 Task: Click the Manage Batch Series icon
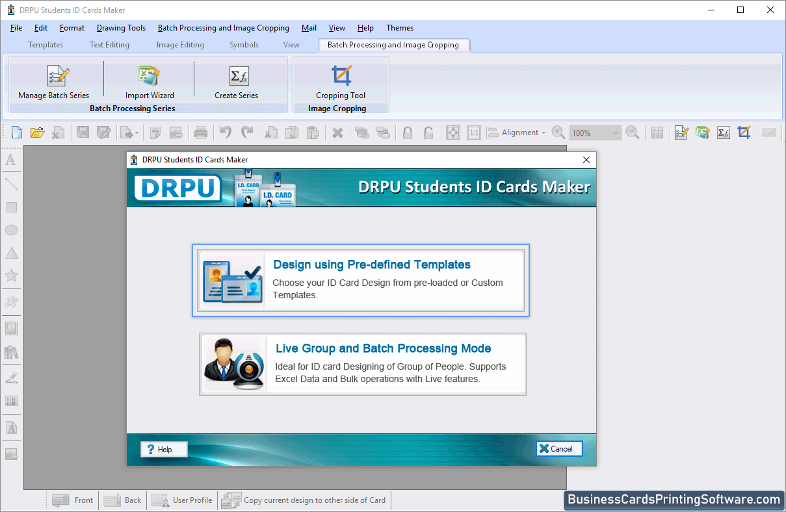[58, 76]
